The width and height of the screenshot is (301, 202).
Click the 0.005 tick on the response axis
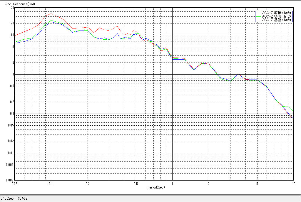pos(9,165)
